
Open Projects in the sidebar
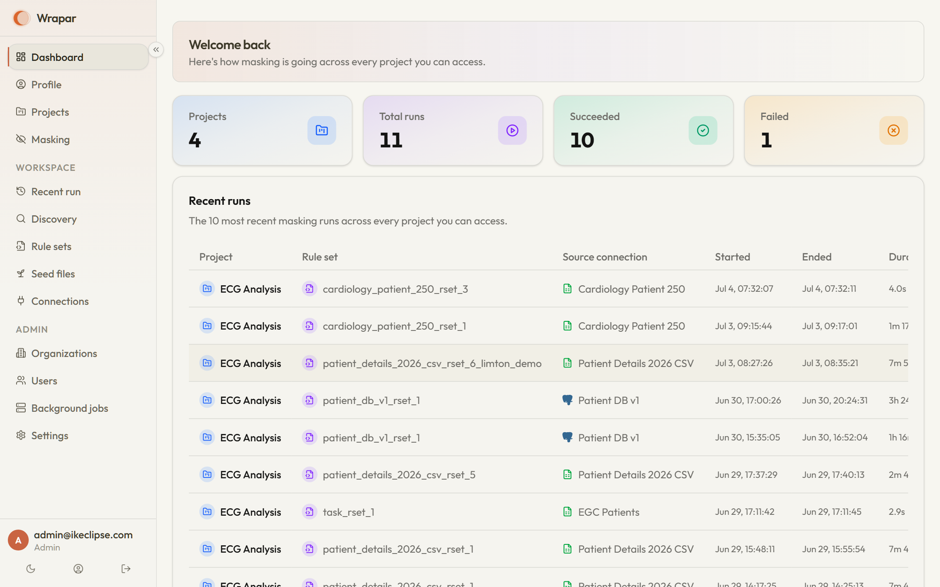78,112
